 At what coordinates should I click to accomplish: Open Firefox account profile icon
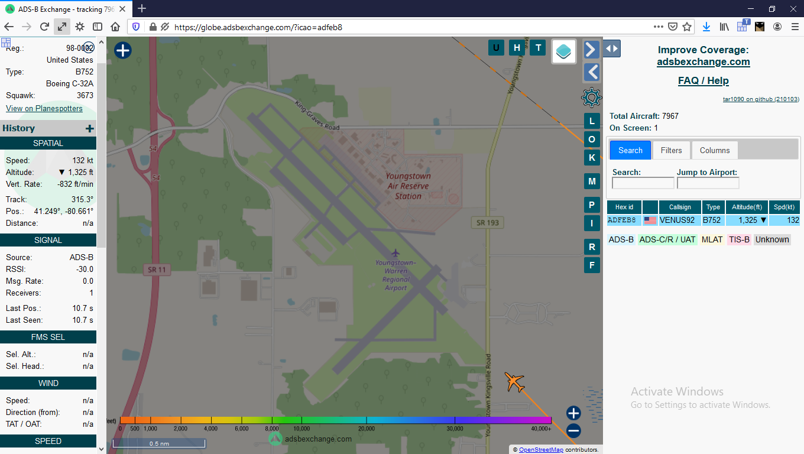777,27
